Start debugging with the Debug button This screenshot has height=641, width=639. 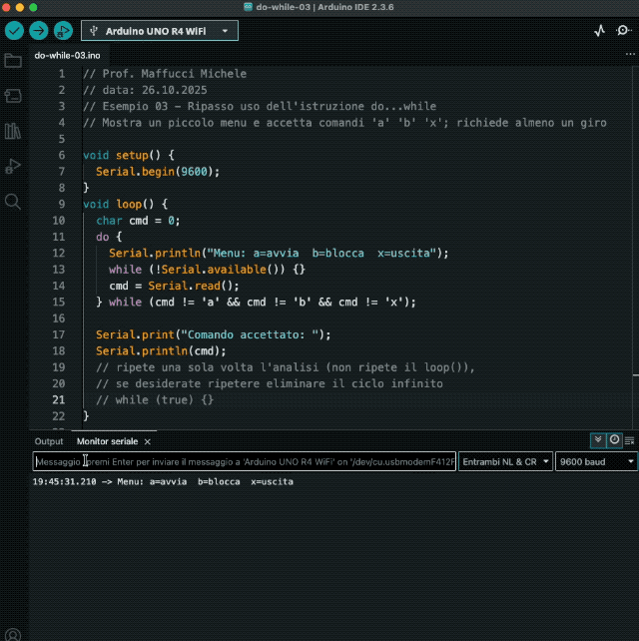pos(63,31)
